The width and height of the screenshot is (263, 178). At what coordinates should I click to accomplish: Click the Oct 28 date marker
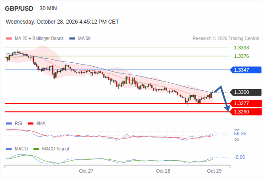(163, 171)
